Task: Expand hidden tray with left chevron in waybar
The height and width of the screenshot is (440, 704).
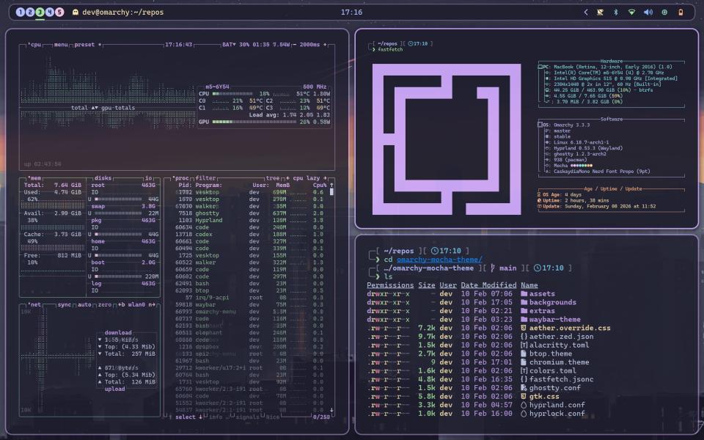Action: 585,12
